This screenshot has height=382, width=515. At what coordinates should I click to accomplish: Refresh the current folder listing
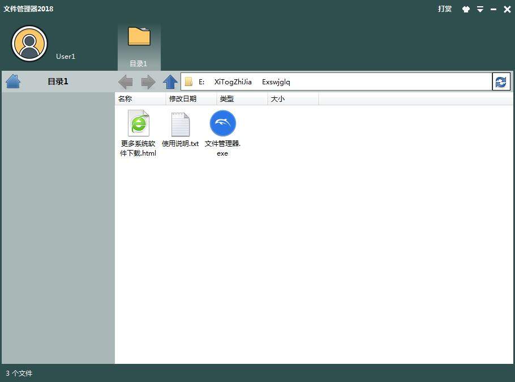click(x=501, y=82)
